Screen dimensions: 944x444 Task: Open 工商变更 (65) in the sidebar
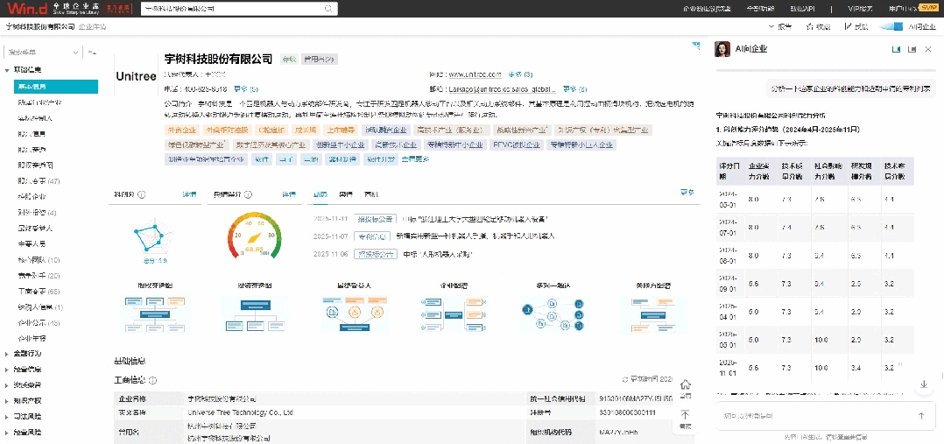click(x=39, y=291)
